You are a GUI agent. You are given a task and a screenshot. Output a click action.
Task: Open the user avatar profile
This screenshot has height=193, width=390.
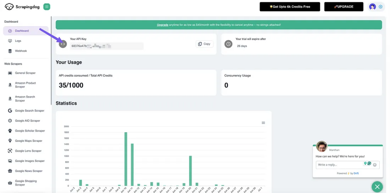pyautogui.click(x=372, y=7)
